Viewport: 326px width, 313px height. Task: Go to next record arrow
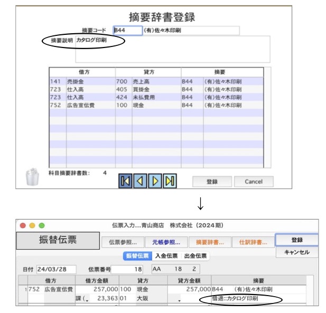click(x=155, y=181)
